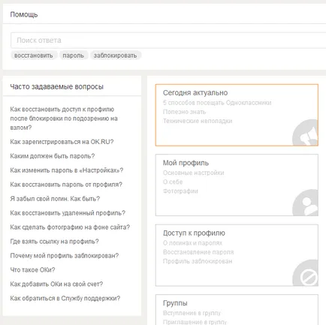Open Как зарегистрироваться на OK.RU? question
The width and height of the screenshot is (326, 325).
pyautogui.click(x=62, y=142)
